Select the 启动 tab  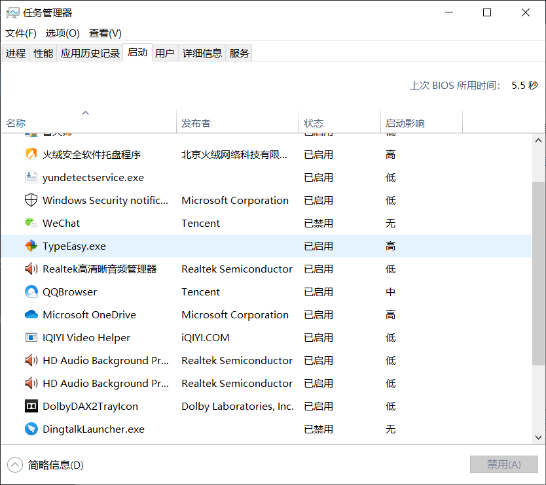[137, 52]
